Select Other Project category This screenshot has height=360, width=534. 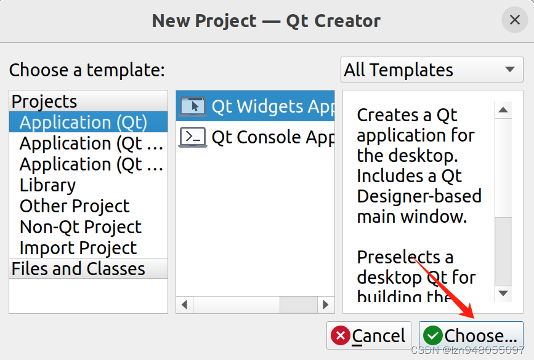(89, 206)
